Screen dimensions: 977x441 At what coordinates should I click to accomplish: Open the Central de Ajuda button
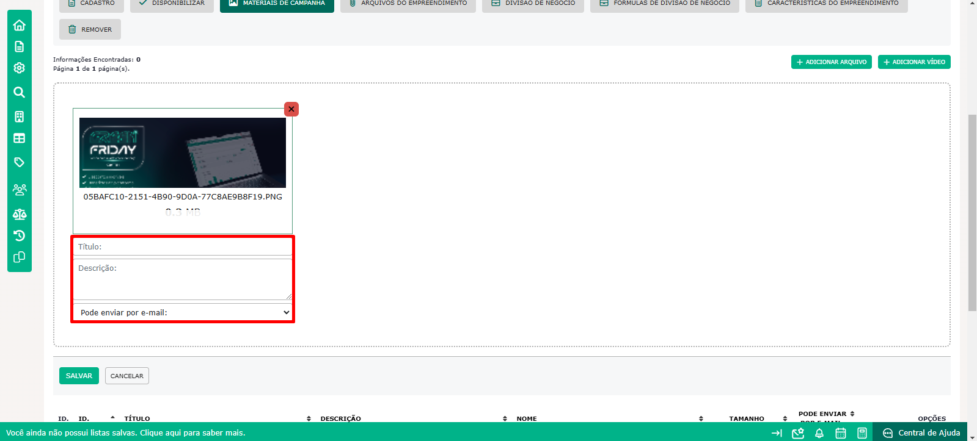tap(920, 432)
